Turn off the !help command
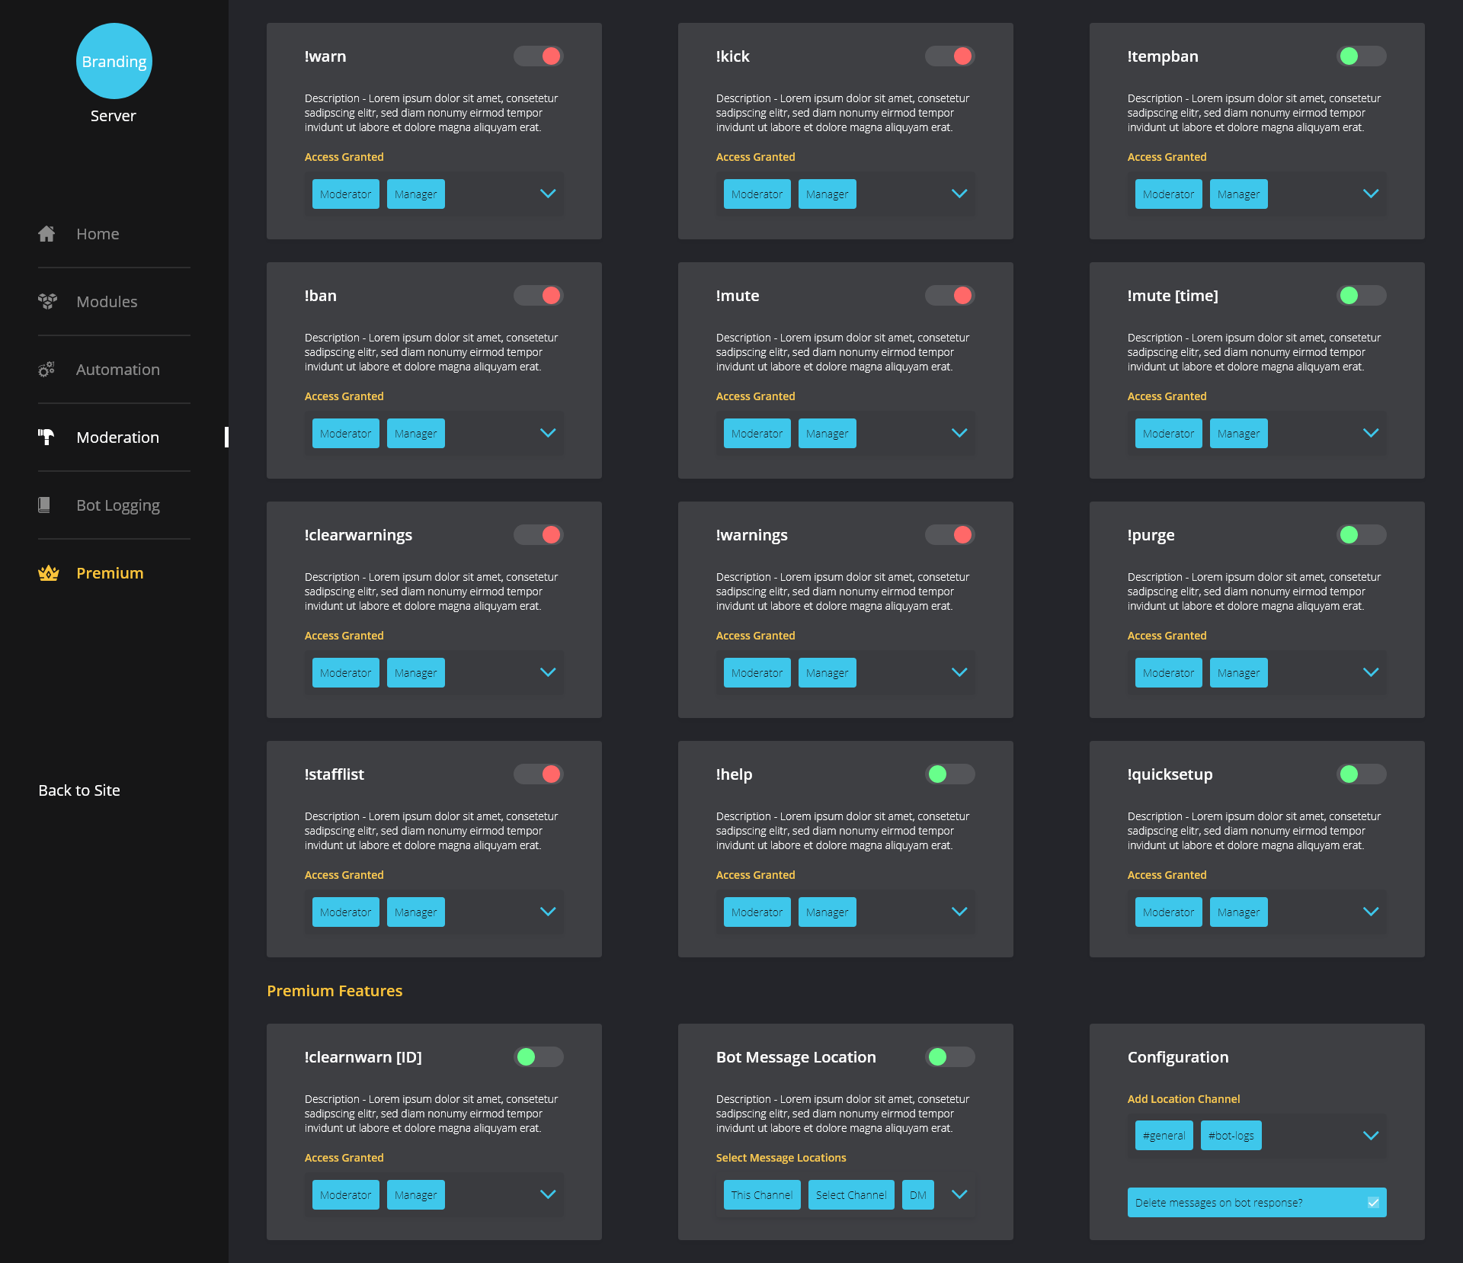 [949, 774]
